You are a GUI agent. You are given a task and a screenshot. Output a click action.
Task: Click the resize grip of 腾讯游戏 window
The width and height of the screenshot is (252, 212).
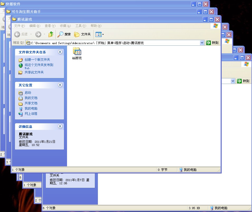coord(219,171)
